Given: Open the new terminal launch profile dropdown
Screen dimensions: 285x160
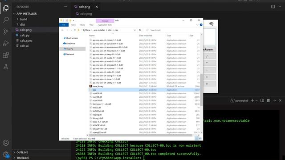Looking at the screenshot, I should [x=256, y=100].
